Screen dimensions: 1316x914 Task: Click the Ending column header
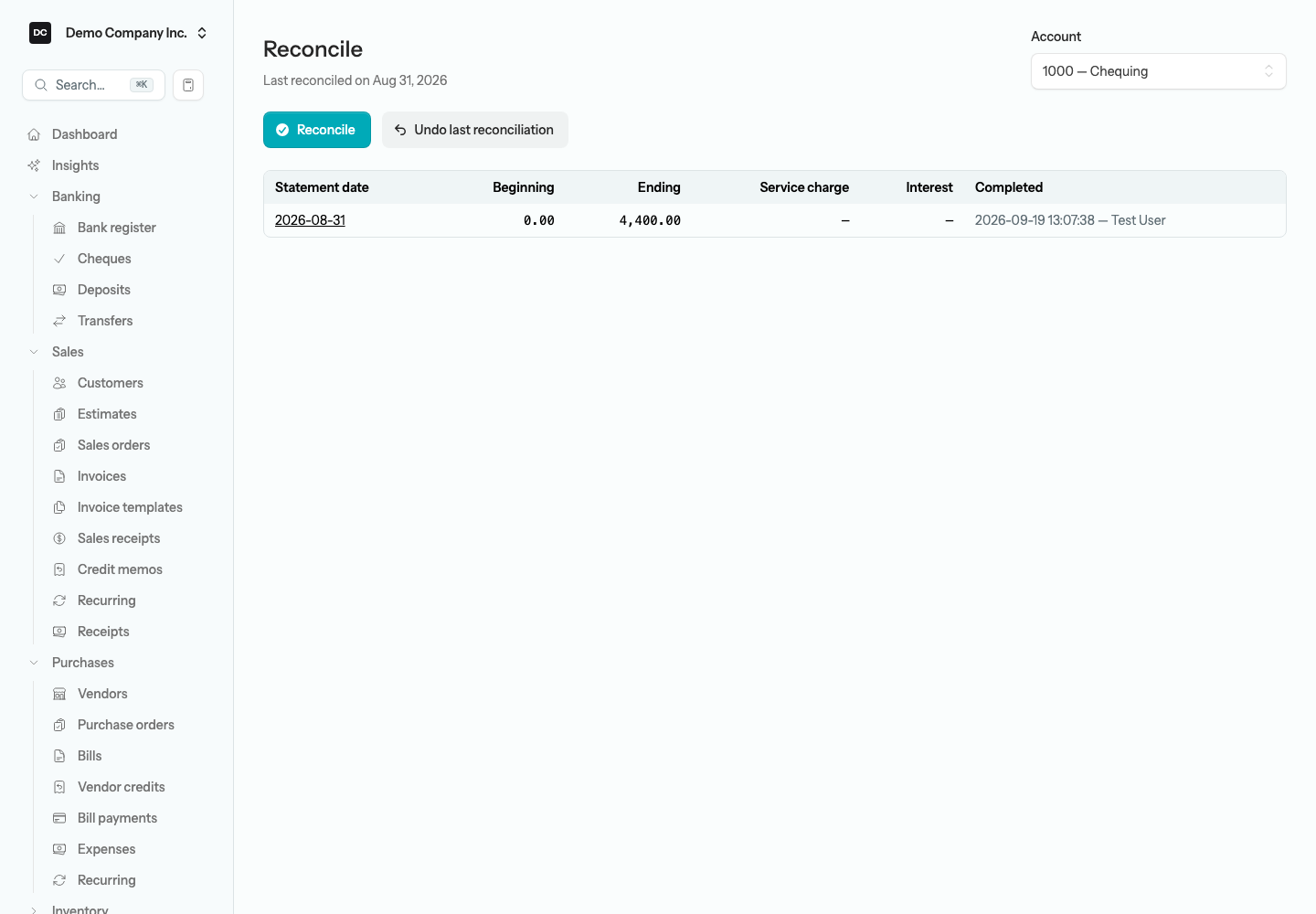[659, 187]
